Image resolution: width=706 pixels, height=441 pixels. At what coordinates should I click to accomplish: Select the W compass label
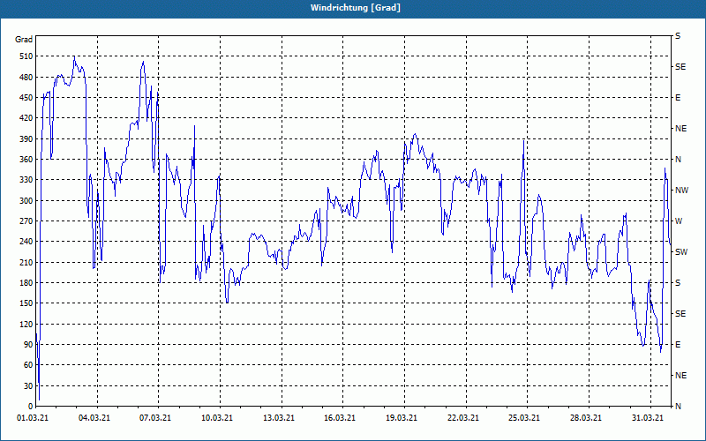tap(679, 221)
